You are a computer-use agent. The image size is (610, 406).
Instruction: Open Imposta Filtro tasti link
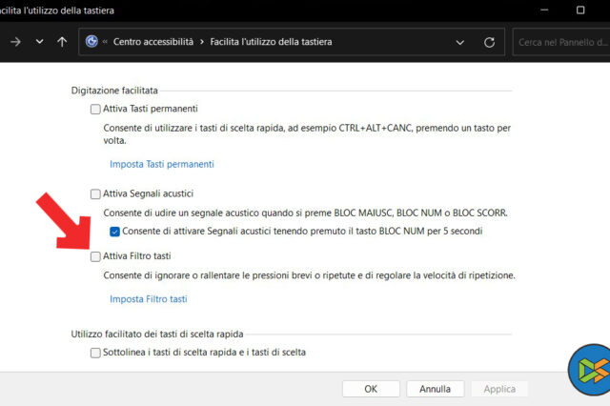click(x=149, y=299)
